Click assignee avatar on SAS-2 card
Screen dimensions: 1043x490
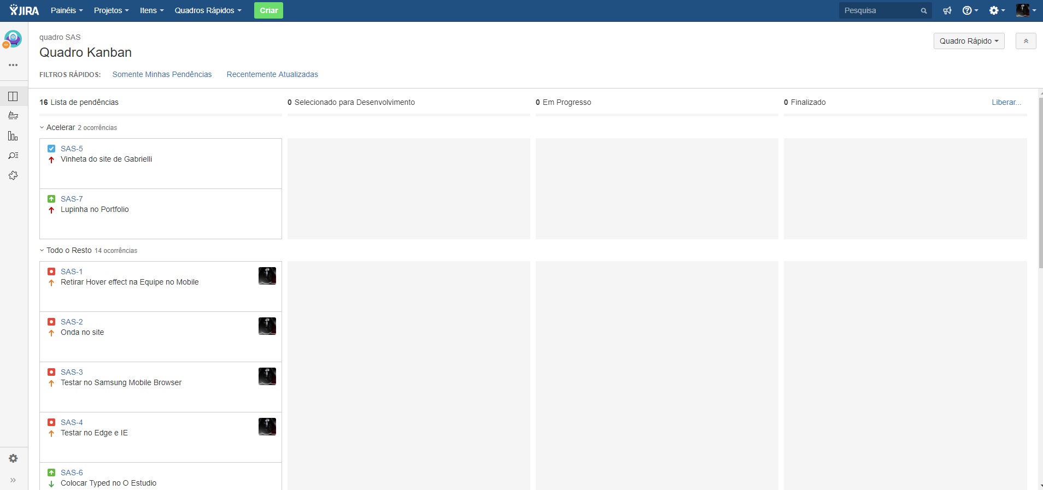point(267,326)
